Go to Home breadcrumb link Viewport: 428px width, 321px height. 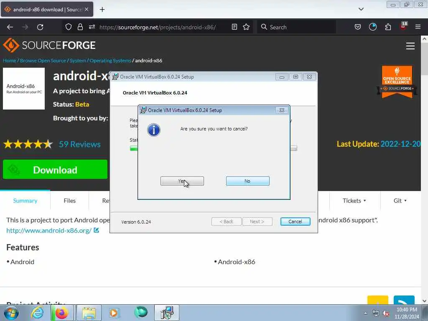click(x=10, y=61)
